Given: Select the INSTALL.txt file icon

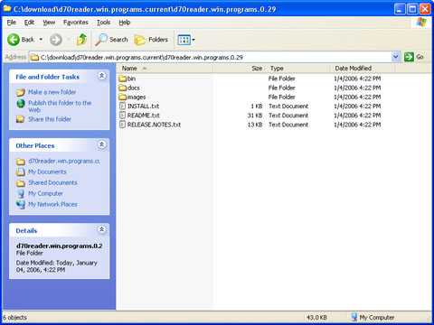Looking at the screenshot, I should (122, 106).
